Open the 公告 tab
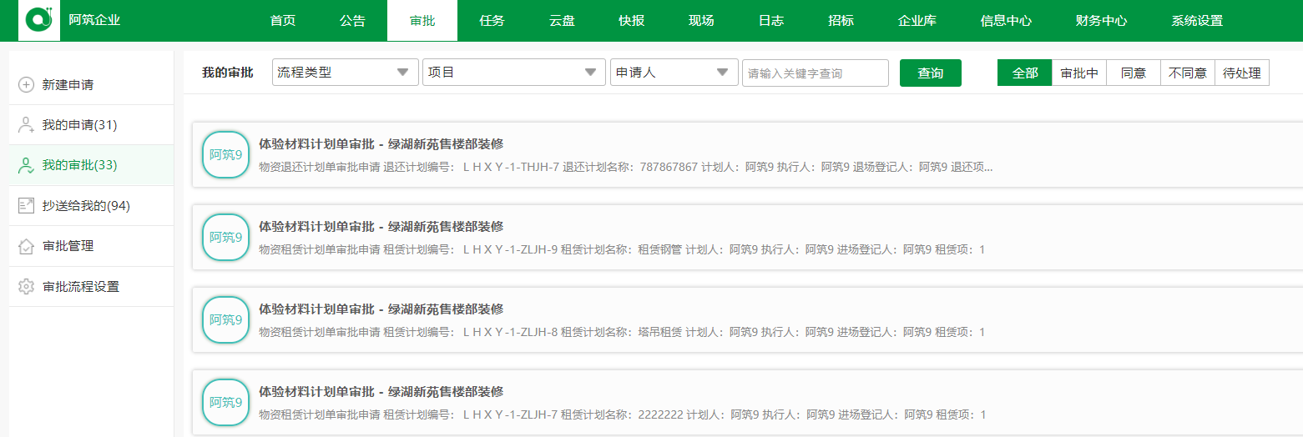Screen dimensions: 1303x437 tap(353, 21)
